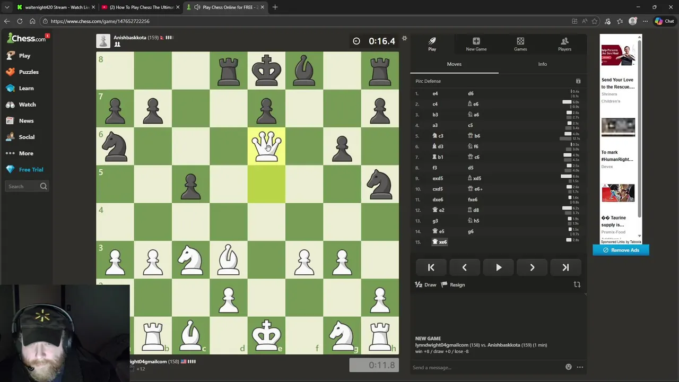
Task: Step back one move
Action: (x=464, y=267)
